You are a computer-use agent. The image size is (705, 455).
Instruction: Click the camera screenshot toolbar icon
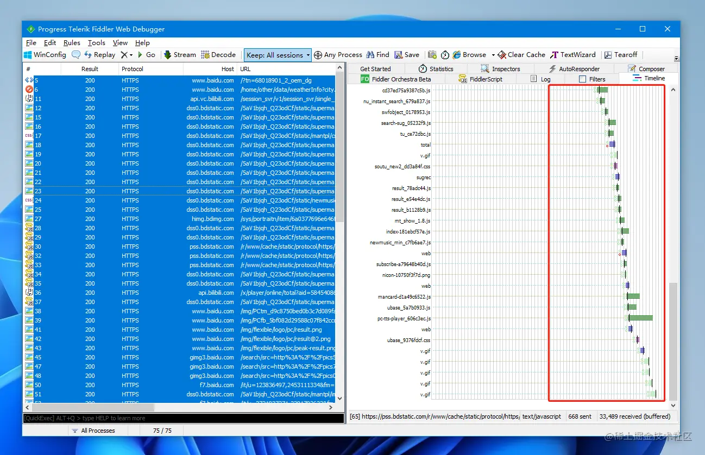click(432, 55)
